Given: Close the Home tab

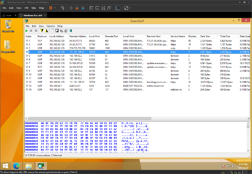Looking at the screenshot, I should (x=15, y=15).
